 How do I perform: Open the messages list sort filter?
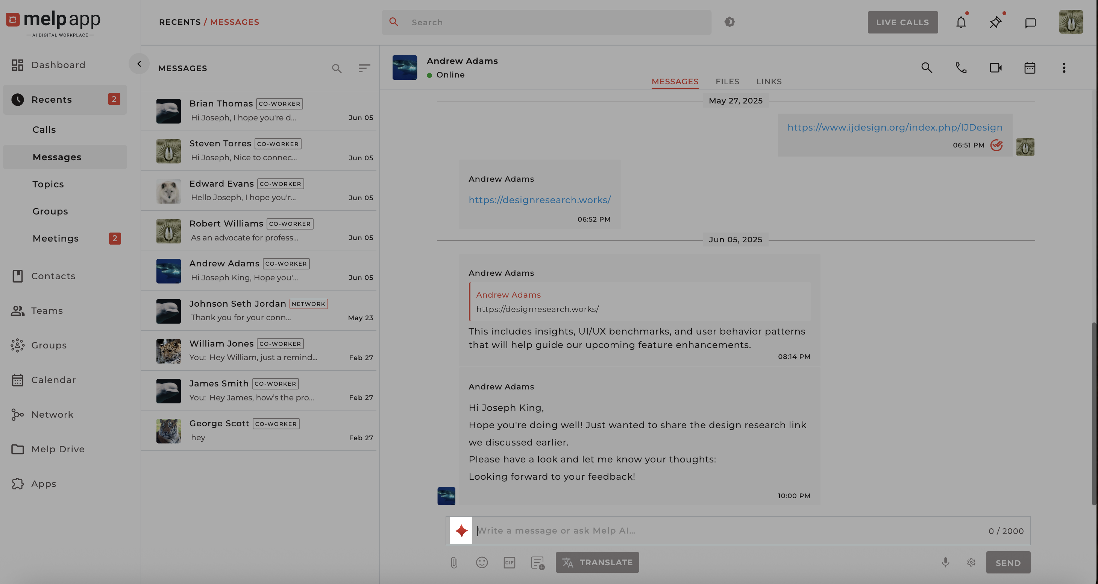point(364,68)
